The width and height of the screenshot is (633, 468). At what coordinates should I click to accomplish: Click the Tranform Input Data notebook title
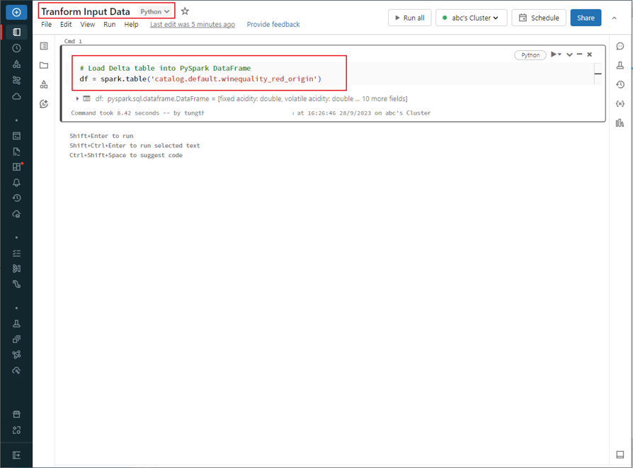tap(86, 12)
